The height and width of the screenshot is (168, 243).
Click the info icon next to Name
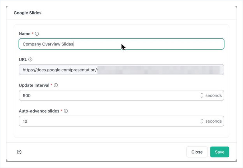37,34
